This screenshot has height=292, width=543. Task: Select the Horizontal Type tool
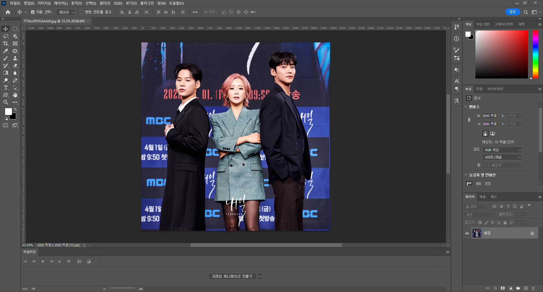tap(6, 88)
